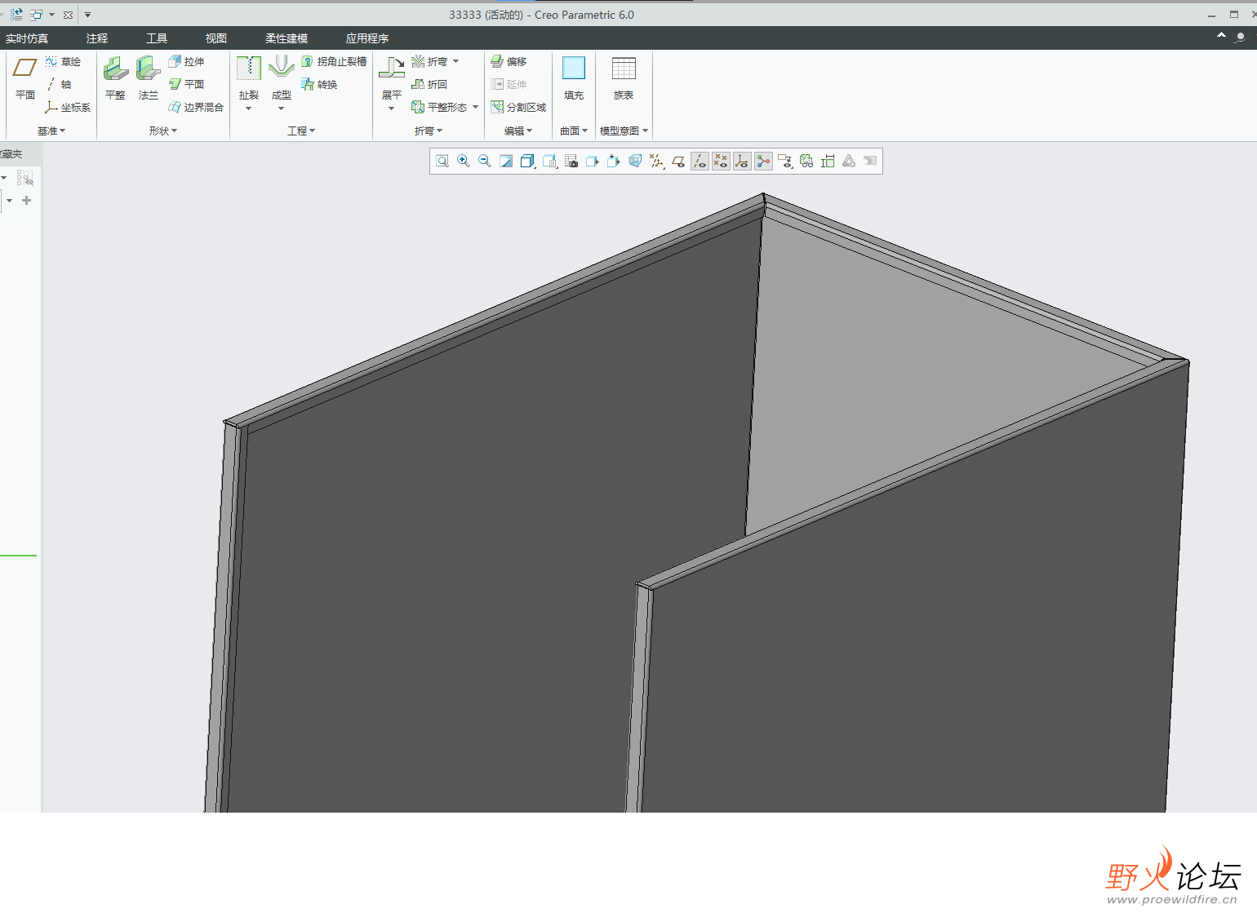Toggle model tree filter visibility icon

(25, 178)
